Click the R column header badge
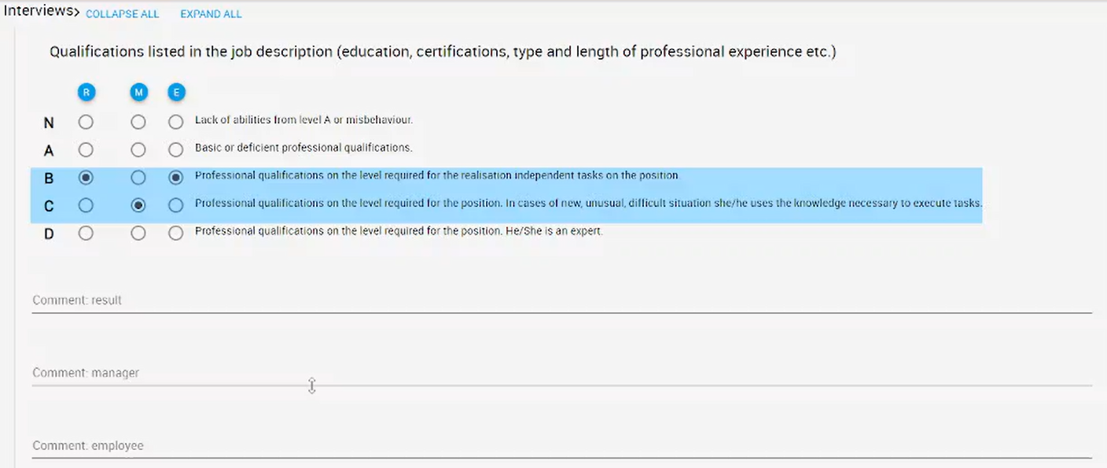Image resolution: width=1107 pixels, height=468 pixels. [86, 92]
